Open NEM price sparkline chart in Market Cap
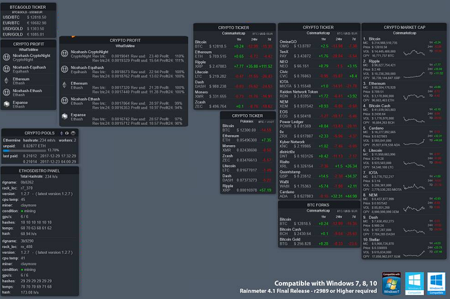This screenshot has height=299, width=450. (x=414, y=209)
